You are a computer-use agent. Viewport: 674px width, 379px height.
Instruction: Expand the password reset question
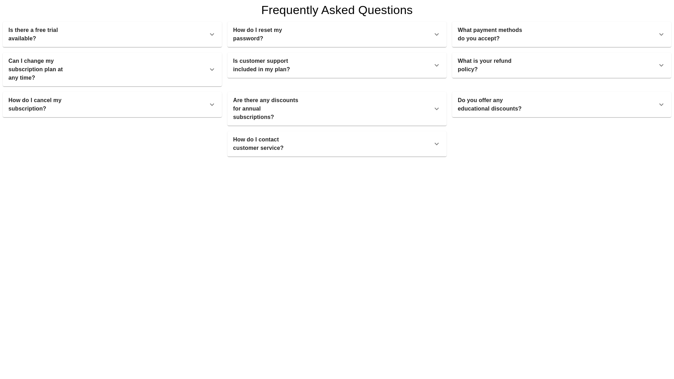337,34
